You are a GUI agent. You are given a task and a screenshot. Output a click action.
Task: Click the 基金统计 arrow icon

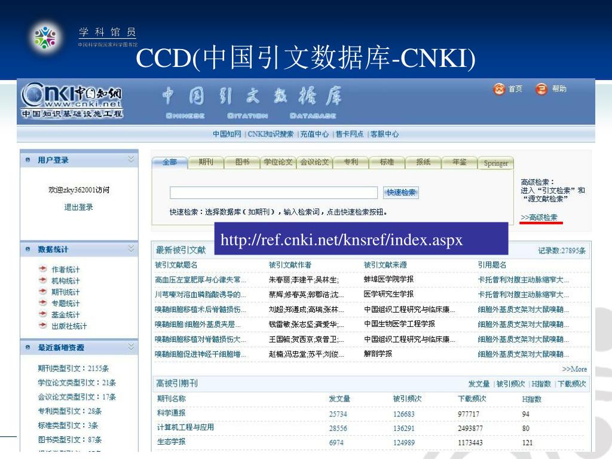(43, 314)
